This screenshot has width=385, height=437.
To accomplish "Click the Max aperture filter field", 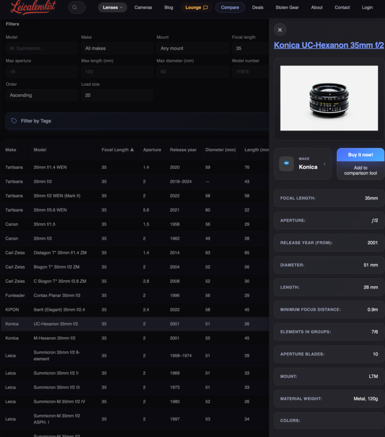I will tap(41, 71).
